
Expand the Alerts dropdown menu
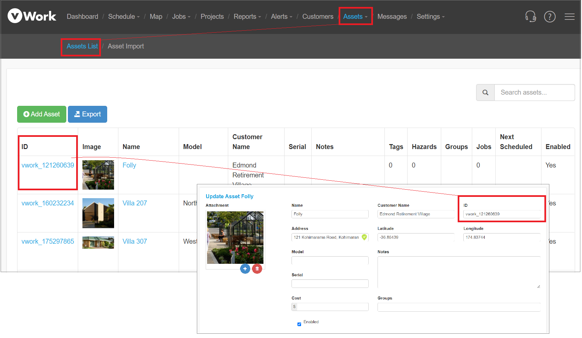click(281, 16)
